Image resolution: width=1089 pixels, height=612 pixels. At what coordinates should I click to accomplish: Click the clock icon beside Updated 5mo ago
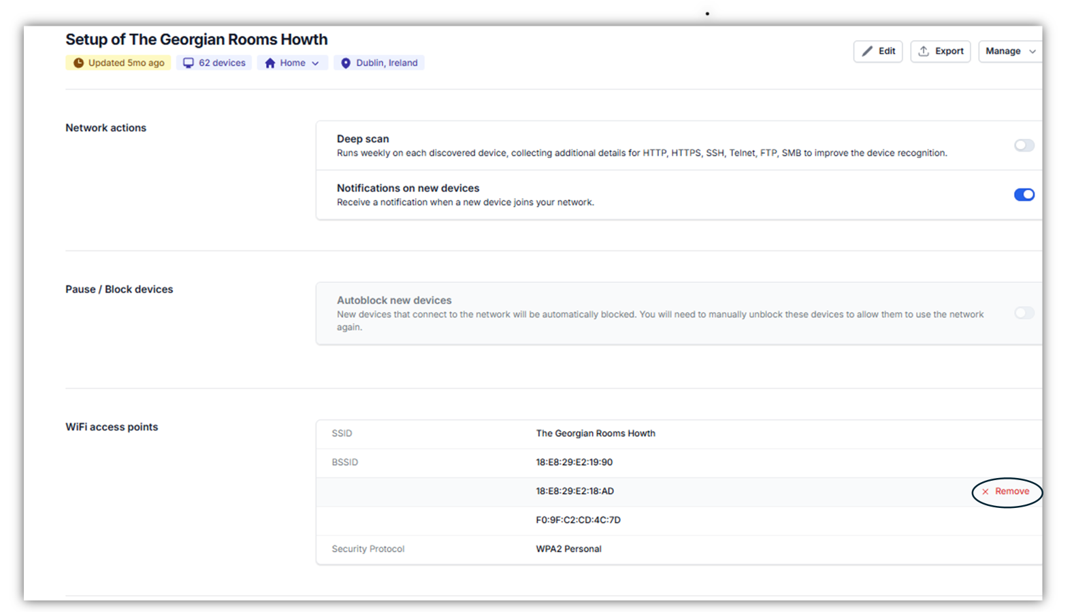[78, 63]
